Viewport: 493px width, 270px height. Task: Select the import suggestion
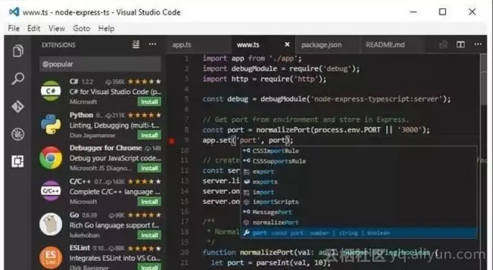pos(359,192)
